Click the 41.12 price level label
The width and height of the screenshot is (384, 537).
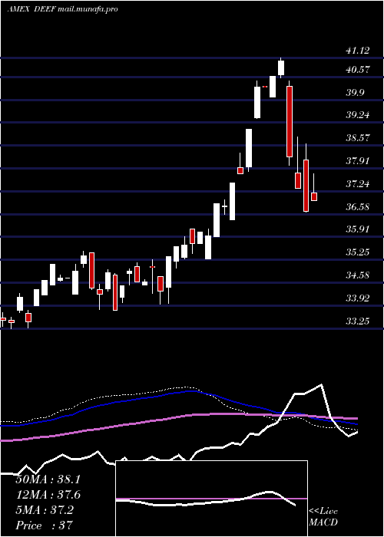tap(358, 51)
